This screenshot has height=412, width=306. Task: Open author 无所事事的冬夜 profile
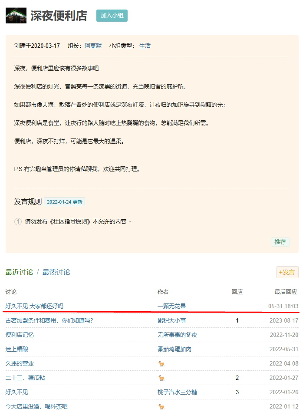[177, 335]
